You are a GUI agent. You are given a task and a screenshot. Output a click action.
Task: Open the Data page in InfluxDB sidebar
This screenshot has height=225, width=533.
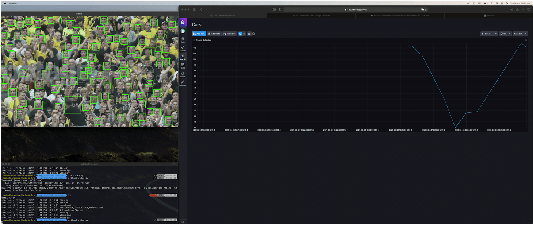pos(183,40)
